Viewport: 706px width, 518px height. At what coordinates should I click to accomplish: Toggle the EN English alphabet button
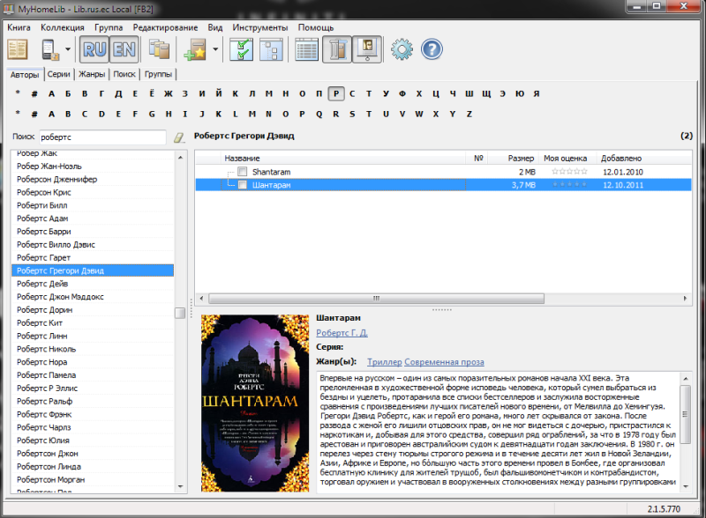coord(123,49)
